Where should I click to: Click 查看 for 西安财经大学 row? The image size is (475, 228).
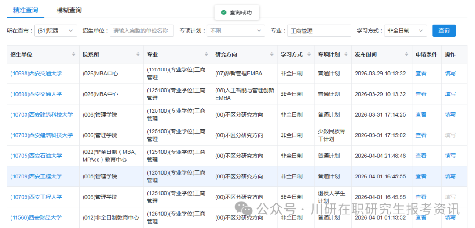pos(421,217)
